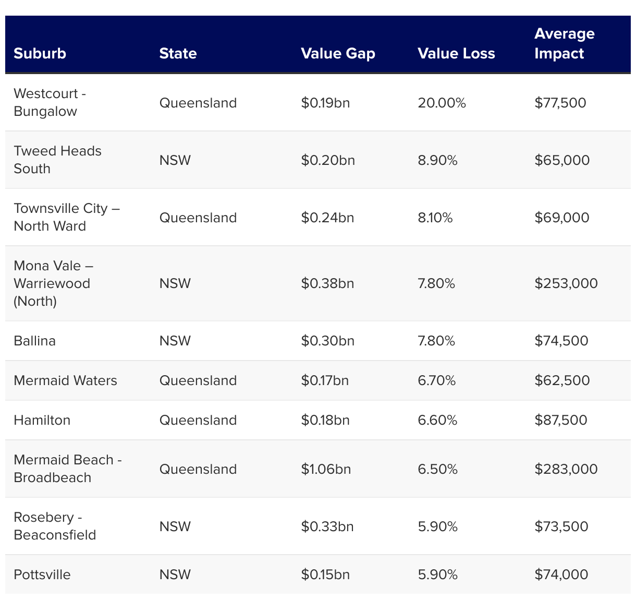
Task: Click the Mermaid Beach - Broadbeach cell
Action: pyautogui.click(x=68, y=469)
